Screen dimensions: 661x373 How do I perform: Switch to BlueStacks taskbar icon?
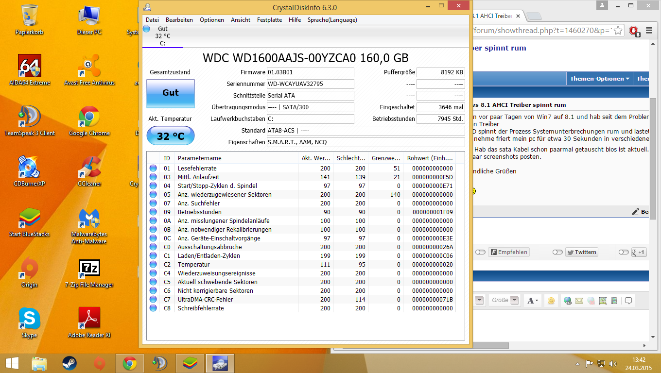click(x=190, y=363)
